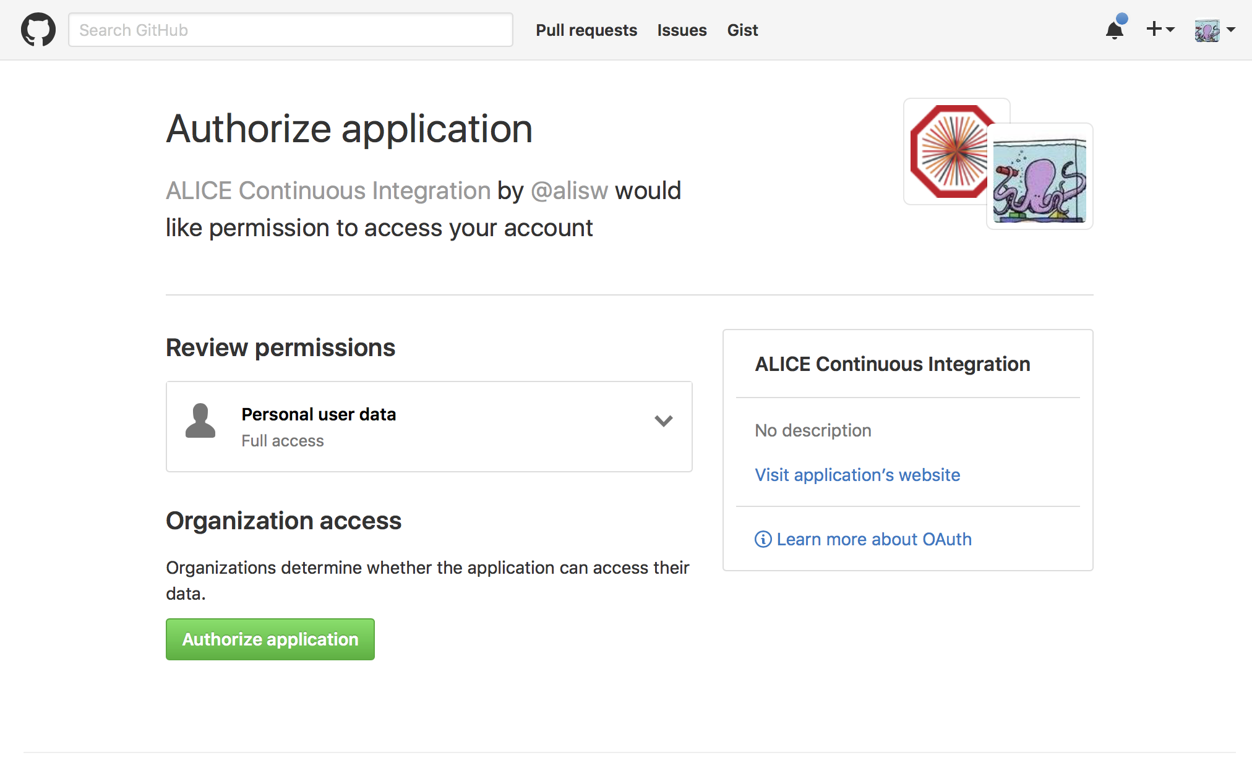
Task: Visit application's website link
Action: (x=857, y=475)
